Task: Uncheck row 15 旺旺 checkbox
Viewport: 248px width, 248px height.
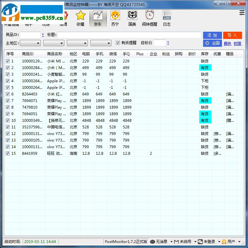Action: point(8,154)
